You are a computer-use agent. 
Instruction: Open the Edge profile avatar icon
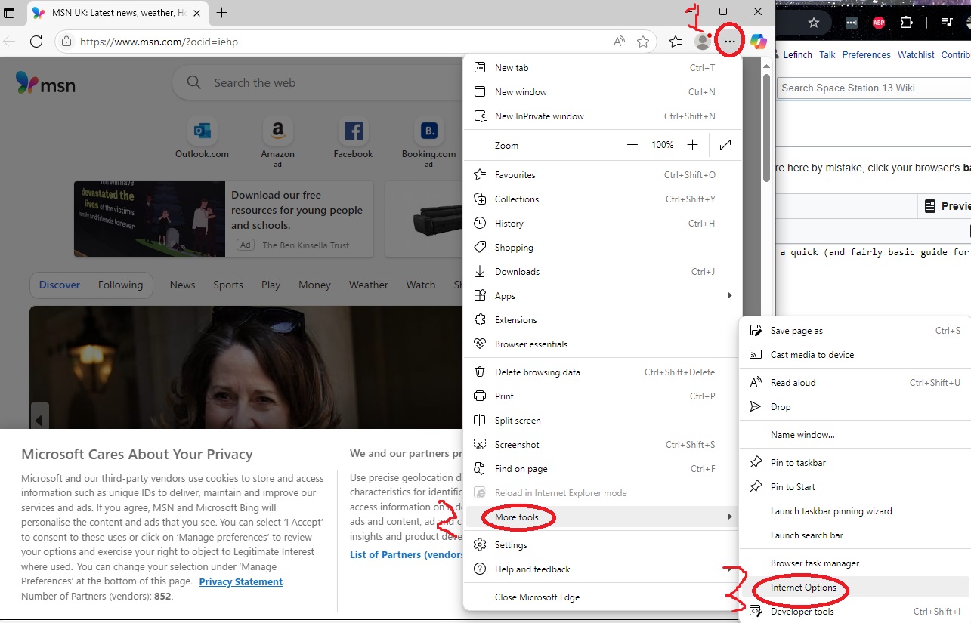(x=702, y=42)
